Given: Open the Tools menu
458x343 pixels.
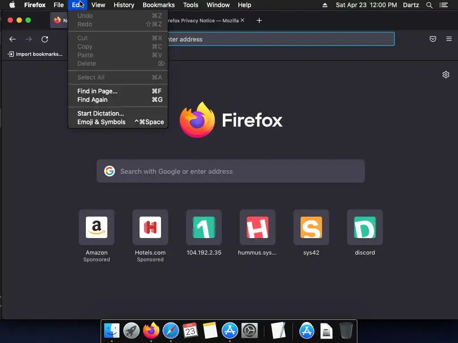Looking at the screenshot, I should tap(191, 5).
